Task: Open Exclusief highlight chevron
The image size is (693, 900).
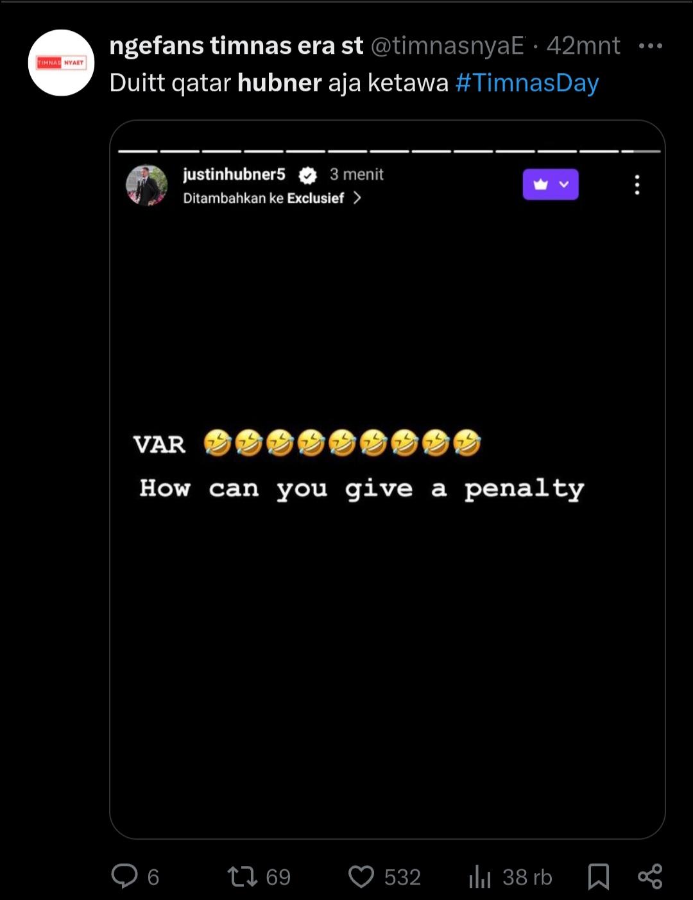Action: tap(357, 198)
